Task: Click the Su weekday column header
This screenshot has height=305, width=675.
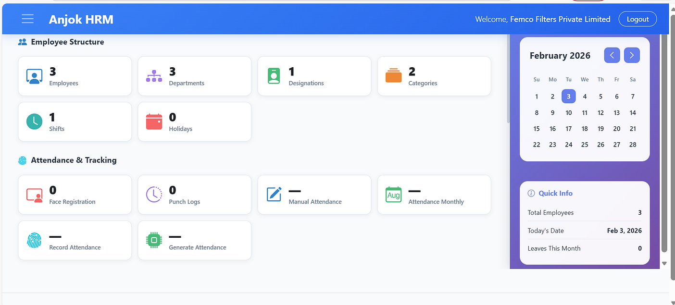Action: point(537,80)
